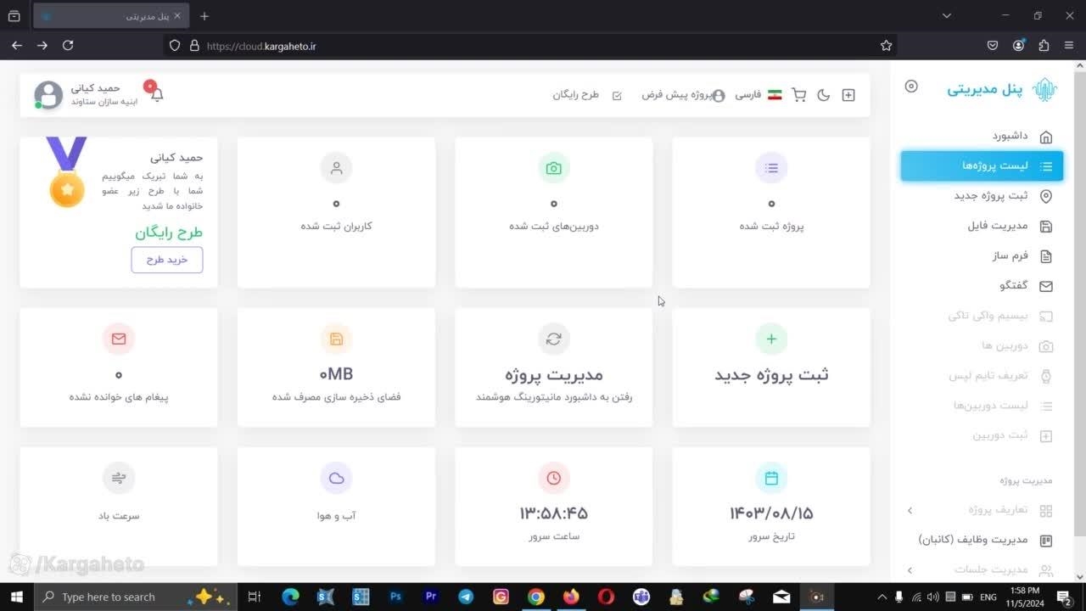The width and height of the screenshot is (1086, 611).
Task: Click the browser address bar
Action: 526,46
